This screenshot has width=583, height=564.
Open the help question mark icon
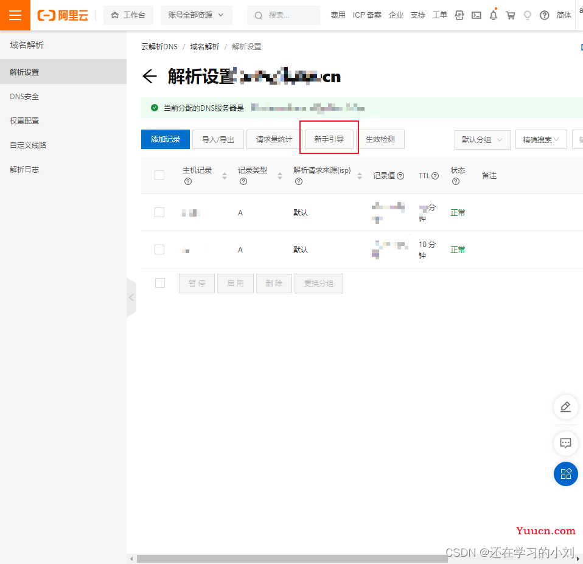point(544,15)
